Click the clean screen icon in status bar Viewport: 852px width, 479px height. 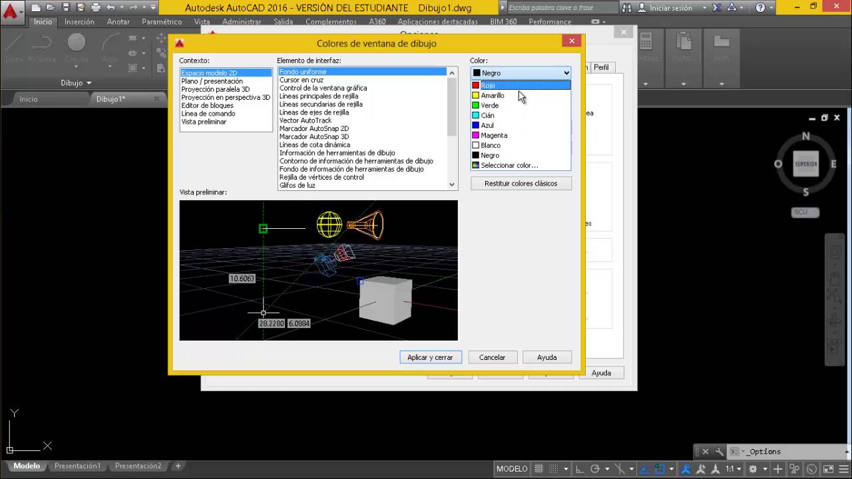tap(828, 469)
